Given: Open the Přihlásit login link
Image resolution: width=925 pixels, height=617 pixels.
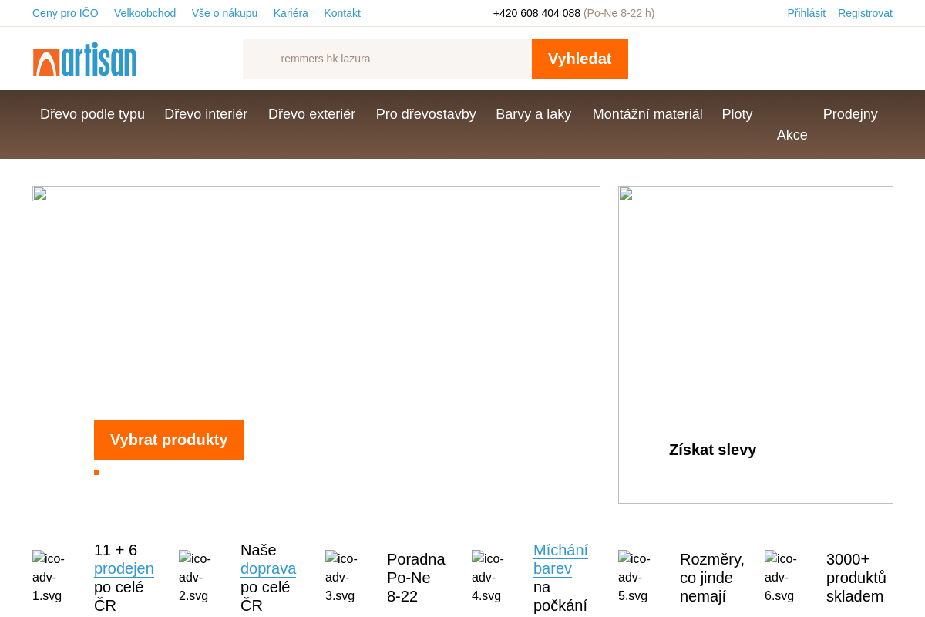Looking at the screenshot, I should [x=806, y=13].
